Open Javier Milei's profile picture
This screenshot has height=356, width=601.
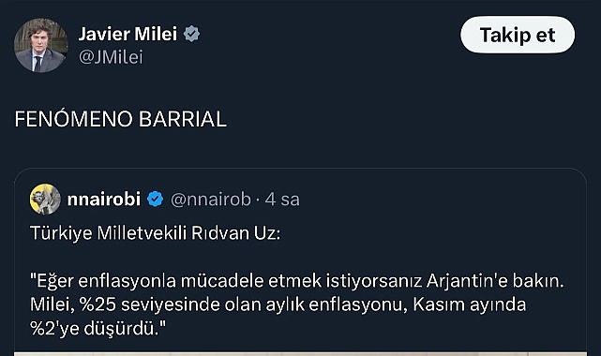point(41,45)
